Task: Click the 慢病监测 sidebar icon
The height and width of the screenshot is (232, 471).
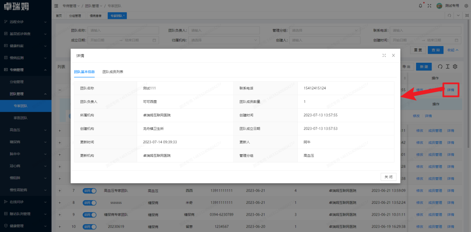Action: click(x=6, y=58)
